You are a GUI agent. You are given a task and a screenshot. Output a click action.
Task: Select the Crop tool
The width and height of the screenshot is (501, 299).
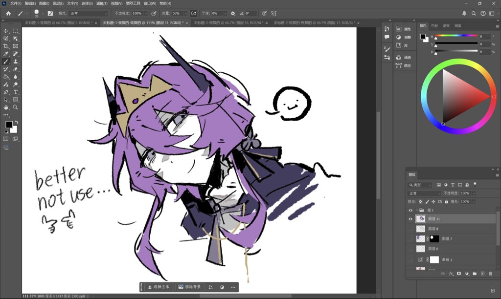pos(6,46)
